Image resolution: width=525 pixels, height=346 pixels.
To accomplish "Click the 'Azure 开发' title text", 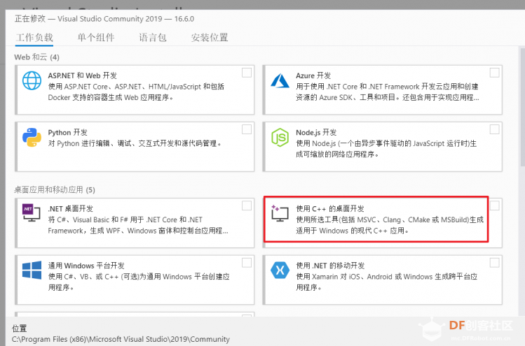I will pos(313,75).
